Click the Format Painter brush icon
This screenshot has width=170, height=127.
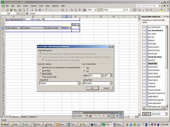(x=46, y=10)
